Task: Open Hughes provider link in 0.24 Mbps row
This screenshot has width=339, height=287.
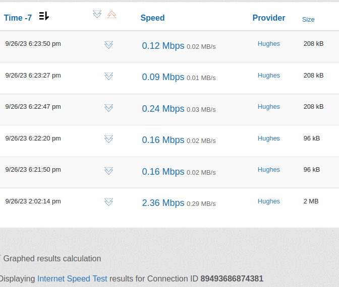Action: (268, 107)
